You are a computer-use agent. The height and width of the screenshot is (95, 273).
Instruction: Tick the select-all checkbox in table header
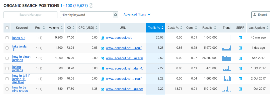coord(7,27)
